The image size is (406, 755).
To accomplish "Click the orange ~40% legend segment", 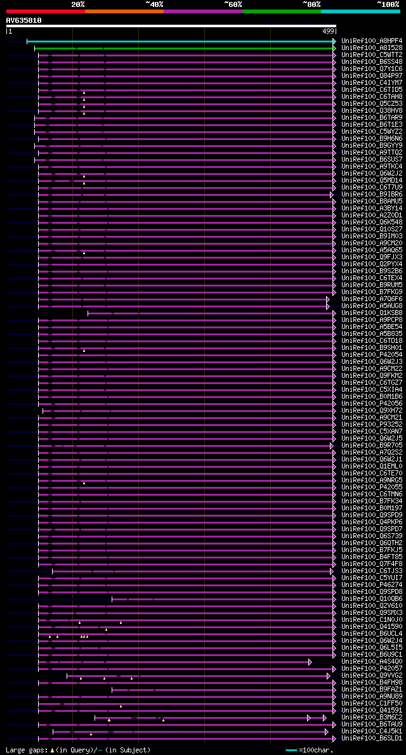I will coord(124,11).
